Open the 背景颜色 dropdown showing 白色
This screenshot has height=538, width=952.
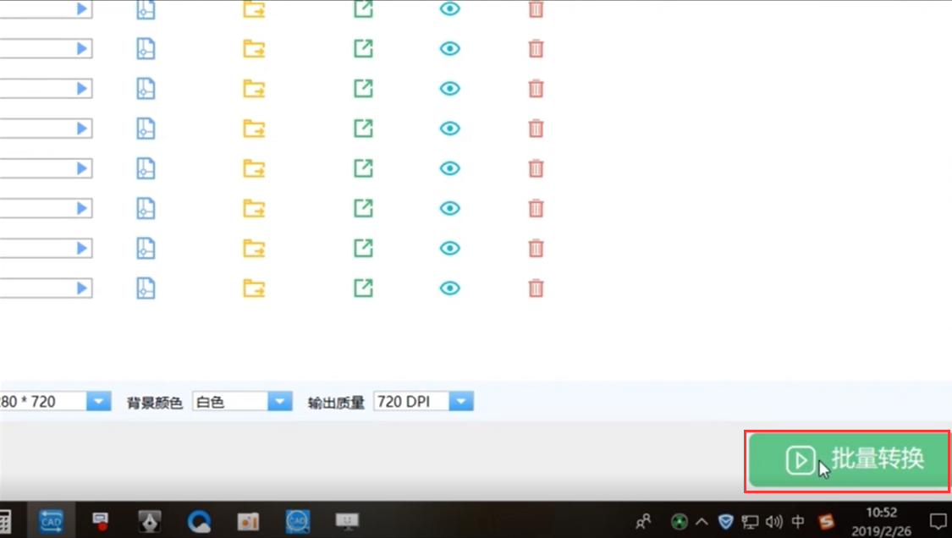[279, 401]
